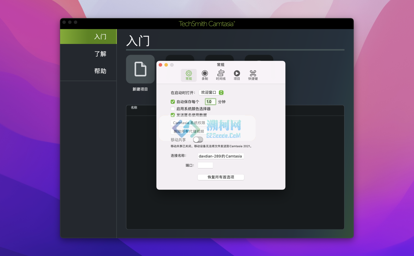414x256 pixels.
Task: Open the 常规 (General) preferences tab
Action: coord(189,75)
